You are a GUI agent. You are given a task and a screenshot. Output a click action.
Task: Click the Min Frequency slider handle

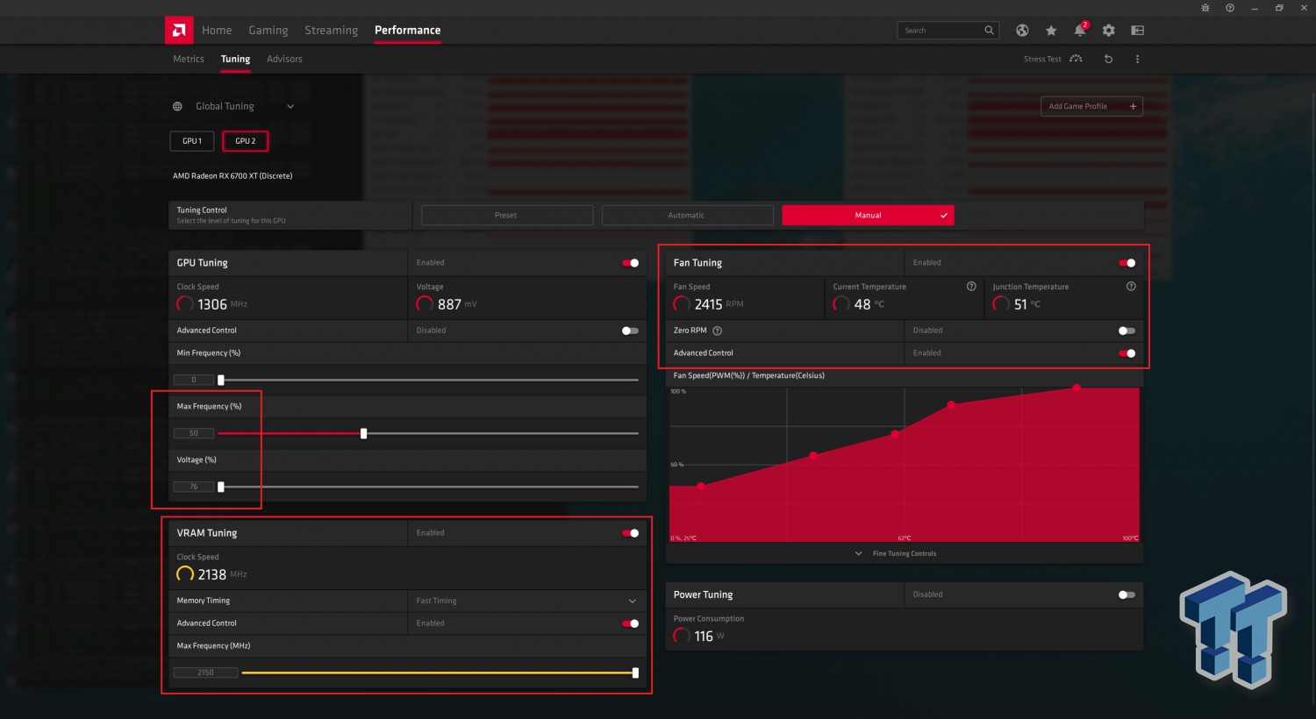pos(221,380)
